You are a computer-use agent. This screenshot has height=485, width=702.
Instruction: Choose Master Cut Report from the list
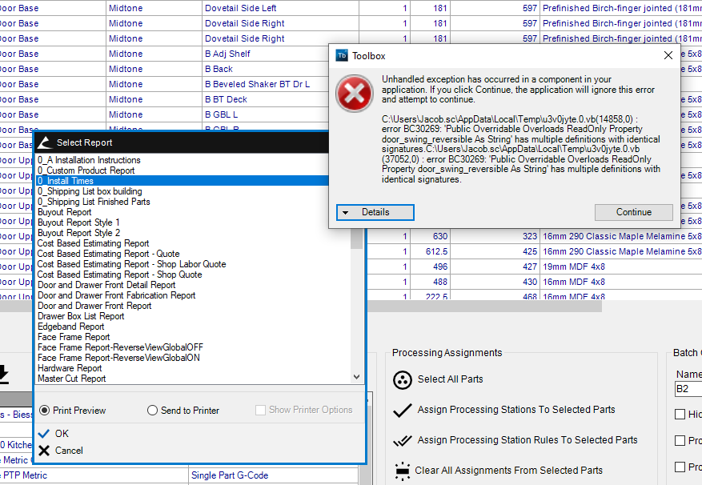click(71, 379)
